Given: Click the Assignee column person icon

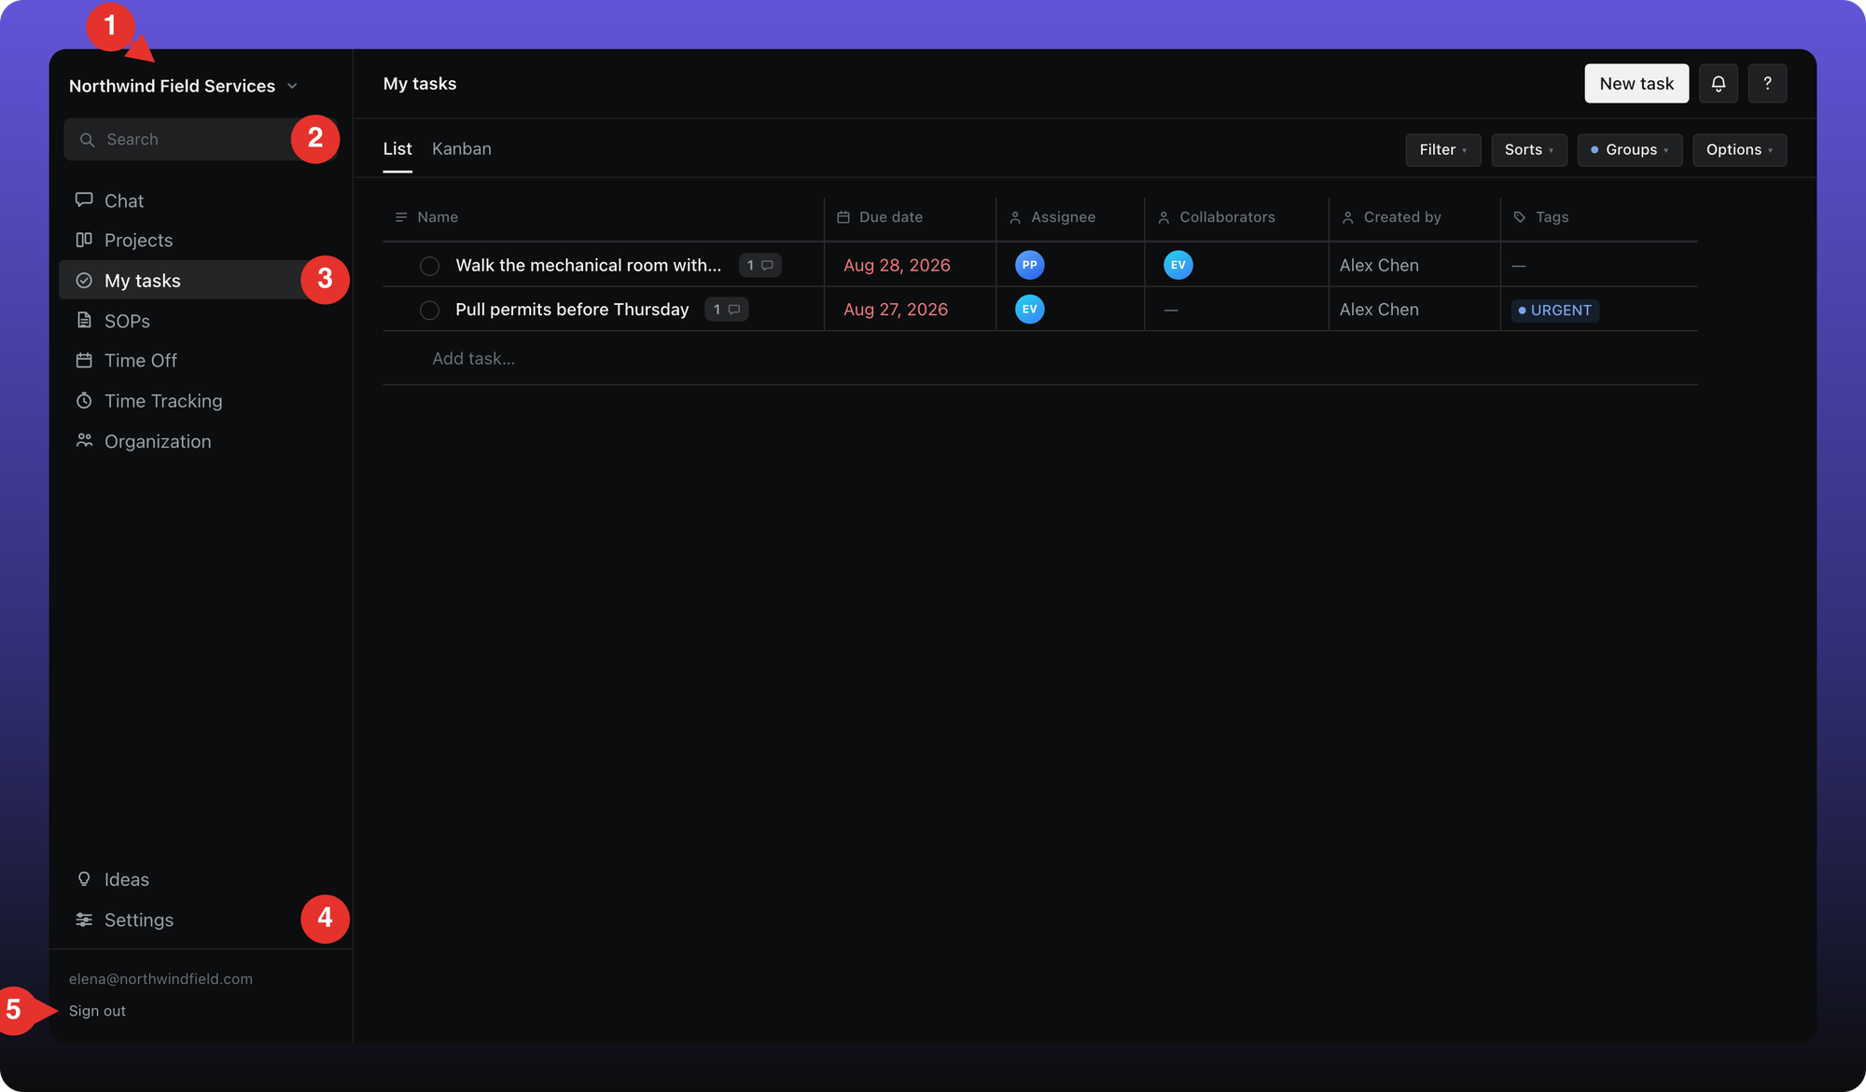Looking at the screenshot, I should (x=1015, y=217).
